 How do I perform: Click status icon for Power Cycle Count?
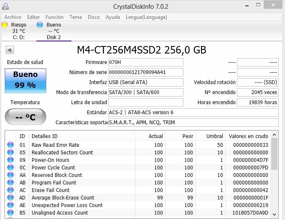[x=10, y=167]
